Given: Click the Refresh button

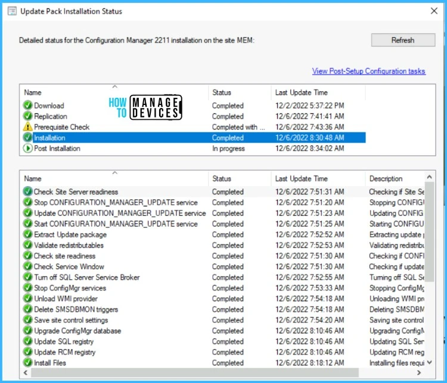Looking at the screenshot, I should click(x=403, y=40).
